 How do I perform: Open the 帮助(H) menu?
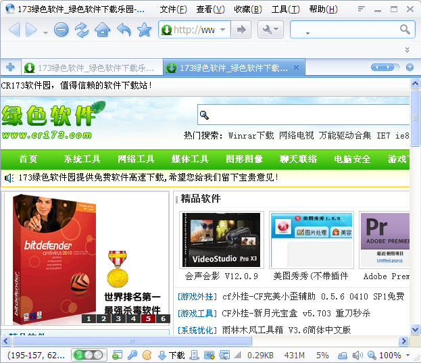pyautogui.click(x=323, y=9)
